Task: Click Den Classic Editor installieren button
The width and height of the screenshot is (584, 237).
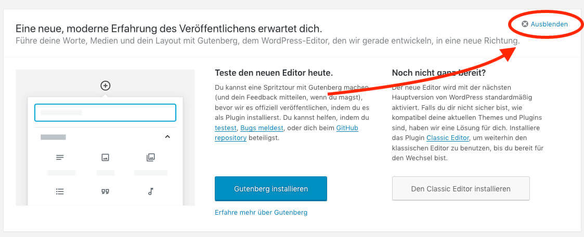Action: (461, 189)
